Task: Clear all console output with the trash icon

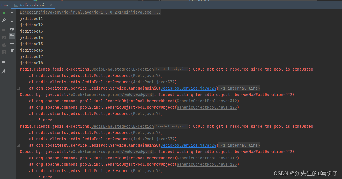Action: 12,50
